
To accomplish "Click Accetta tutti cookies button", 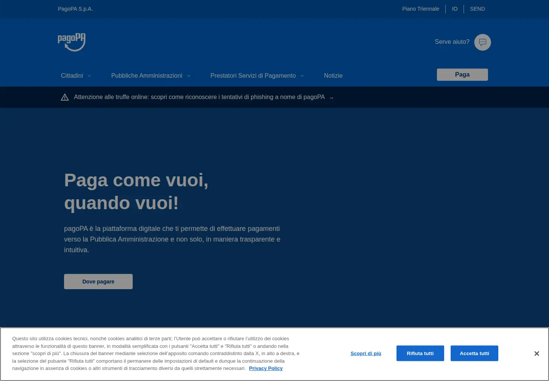I will (474, 354).
